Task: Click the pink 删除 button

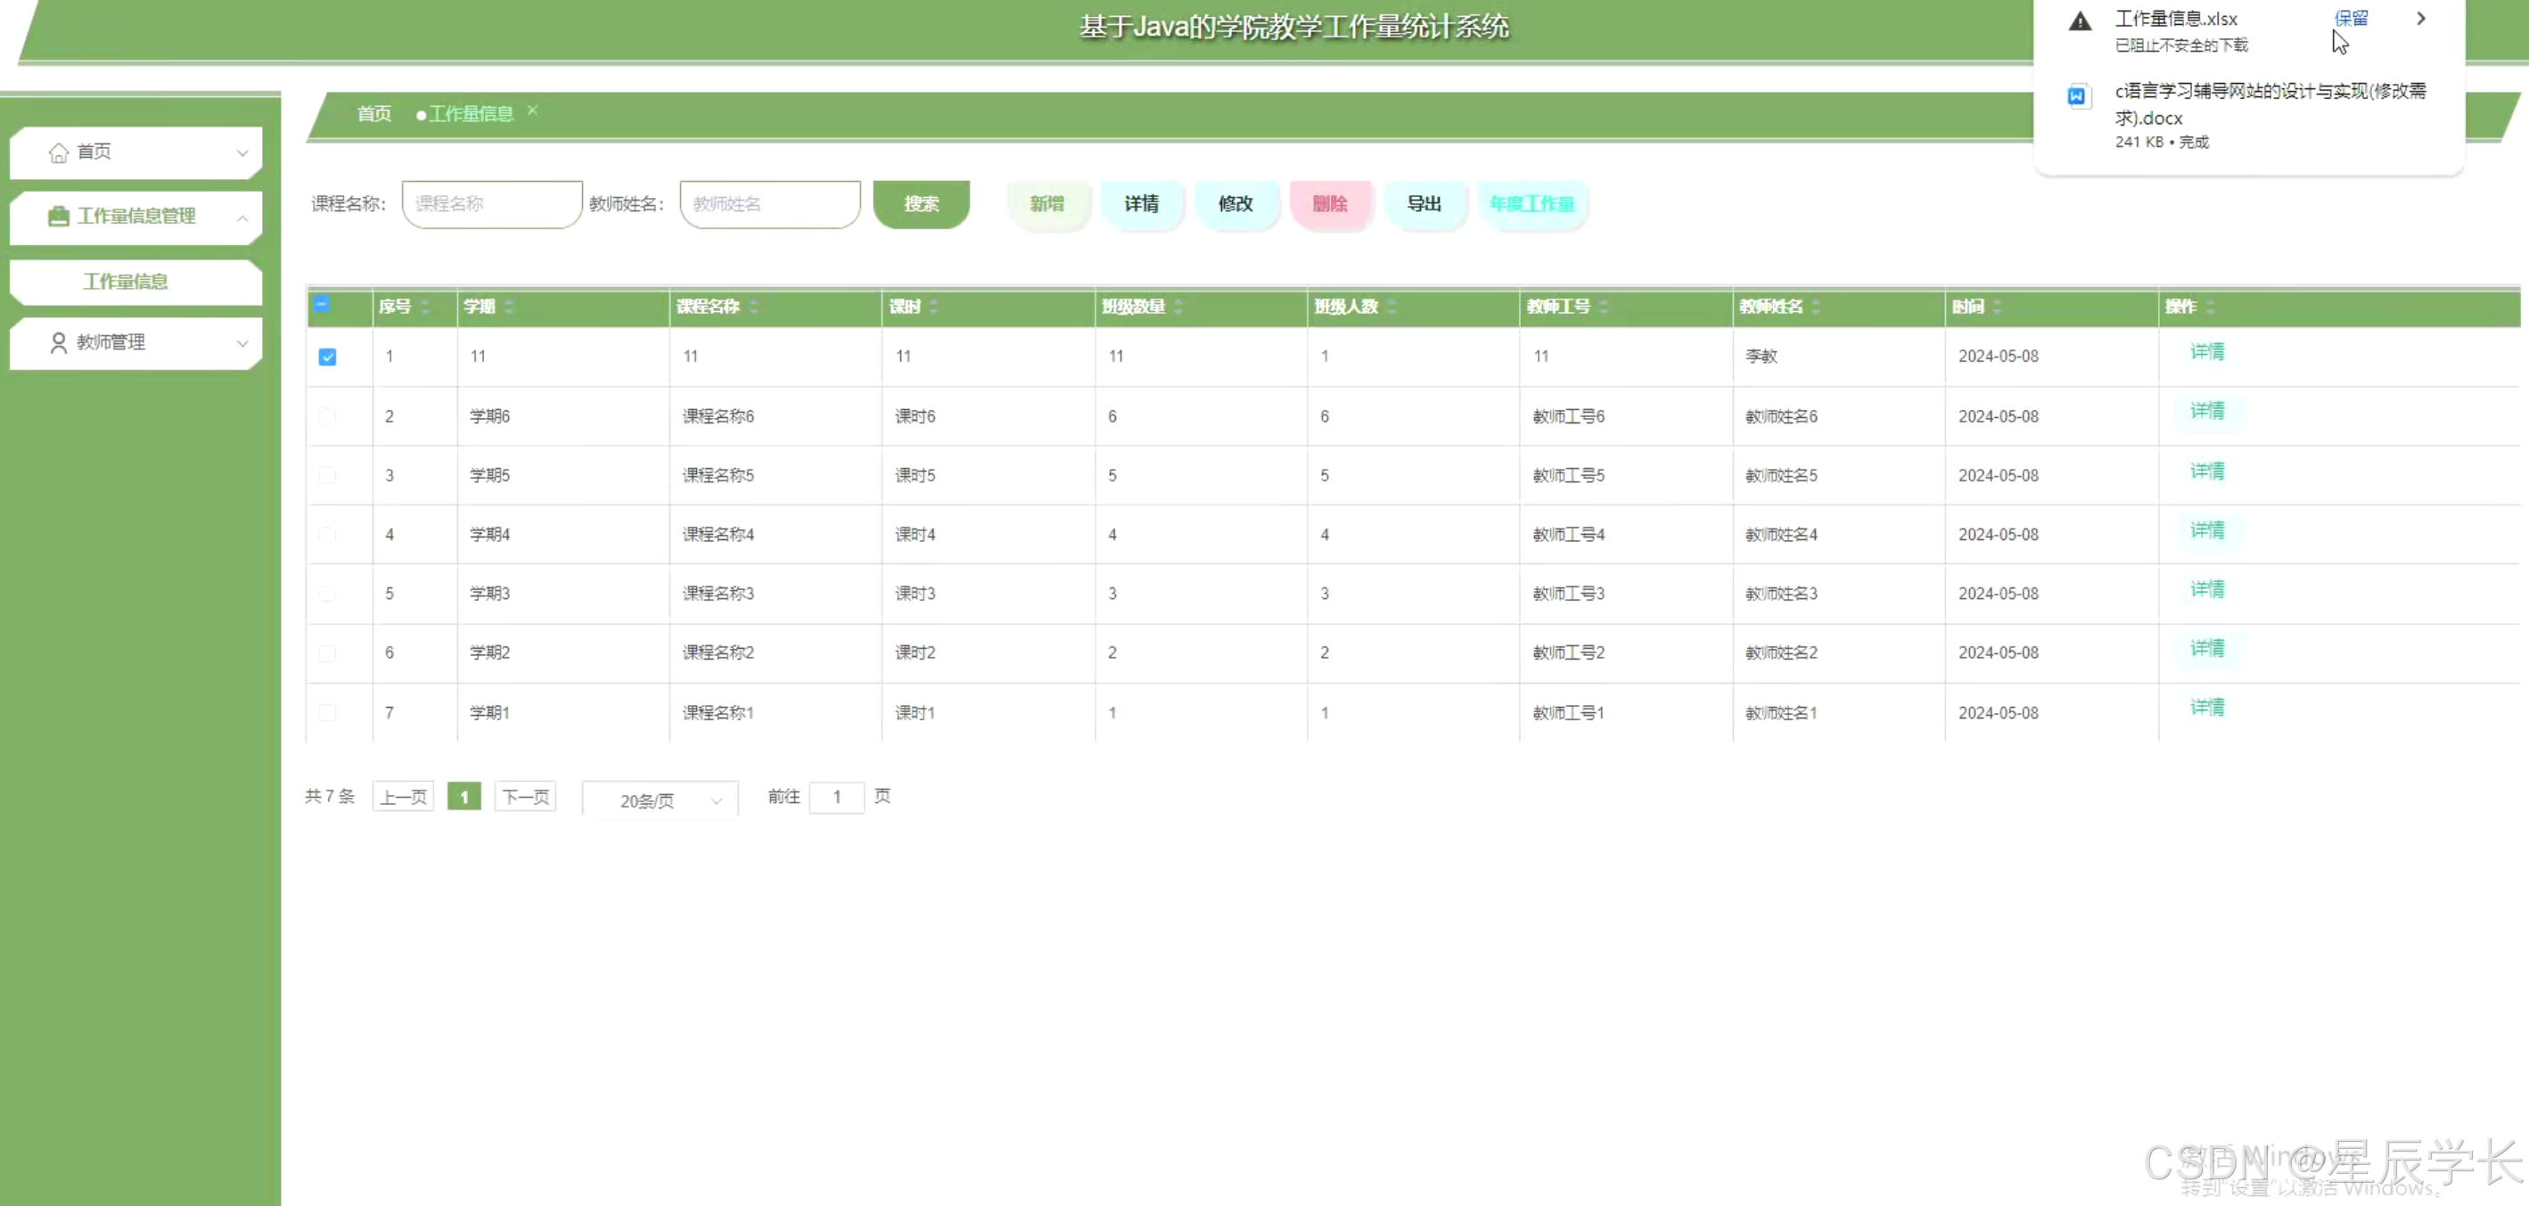Action: click(1330, 204)
